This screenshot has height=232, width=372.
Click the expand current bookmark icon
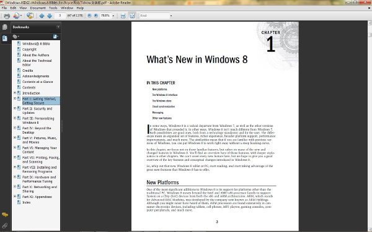point(55,37)
